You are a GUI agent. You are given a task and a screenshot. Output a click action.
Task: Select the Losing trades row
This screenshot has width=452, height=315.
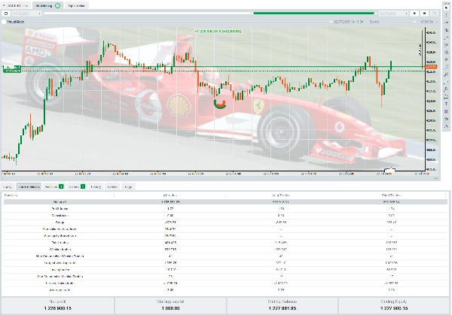(225, 270)
